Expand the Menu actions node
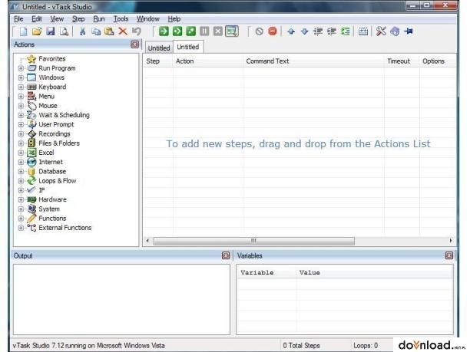Screen dimensions: 470x352 21,97
